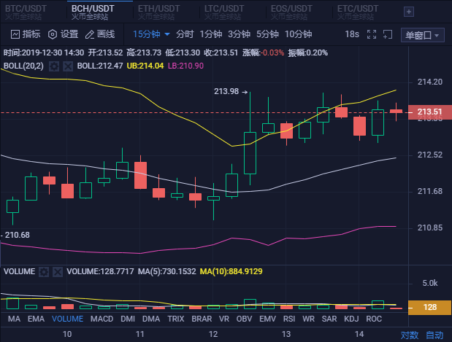Enable the ROC indicator
Screen dimensions: 452x342
(374, 319)
